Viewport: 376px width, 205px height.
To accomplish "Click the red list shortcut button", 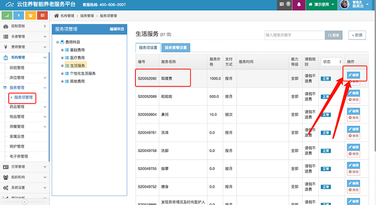I will click(42, 16).
